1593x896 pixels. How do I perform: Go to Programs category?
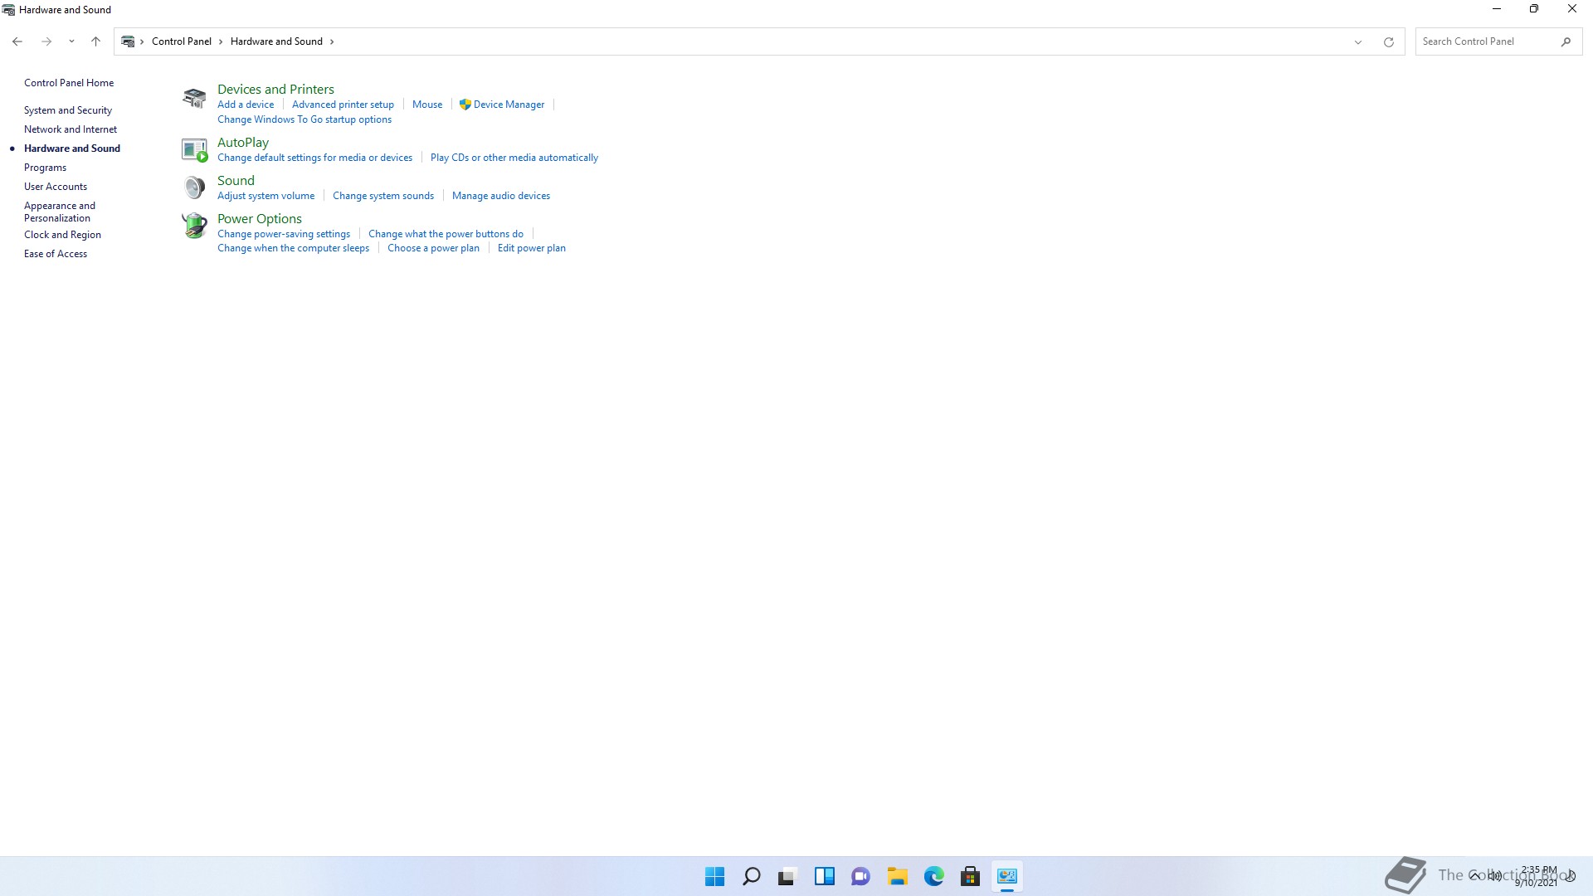(x=45, y=168)
